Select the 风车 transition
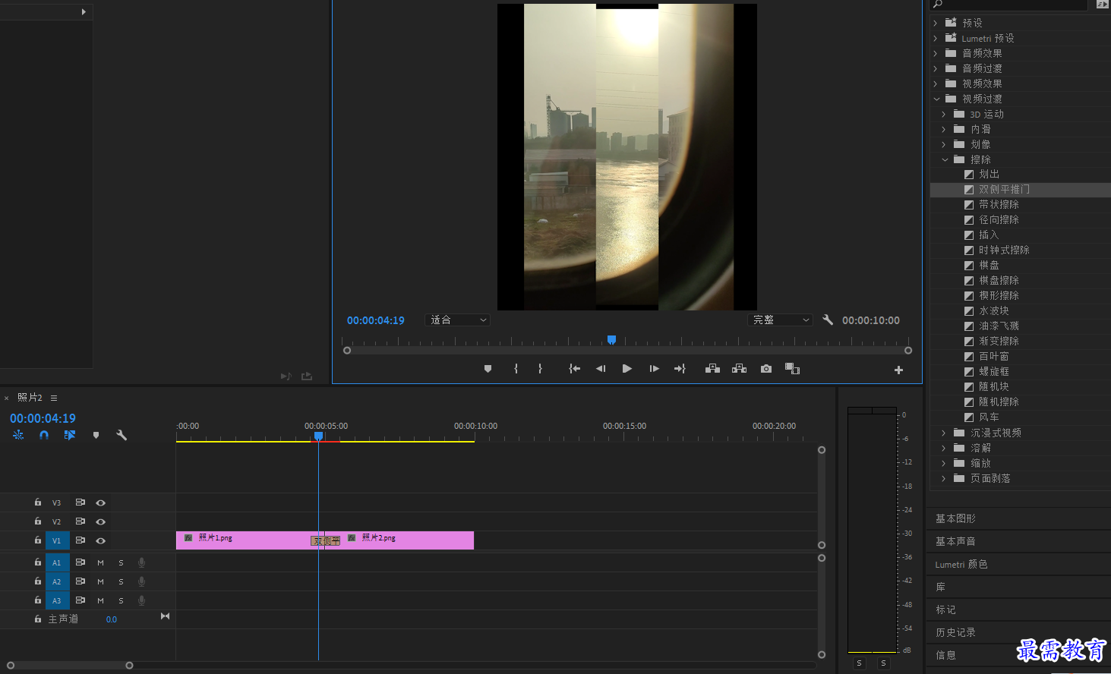Image resolution: width=1111 pixels, height=674 pixels. pyautogui.click(x=989, y=417)
